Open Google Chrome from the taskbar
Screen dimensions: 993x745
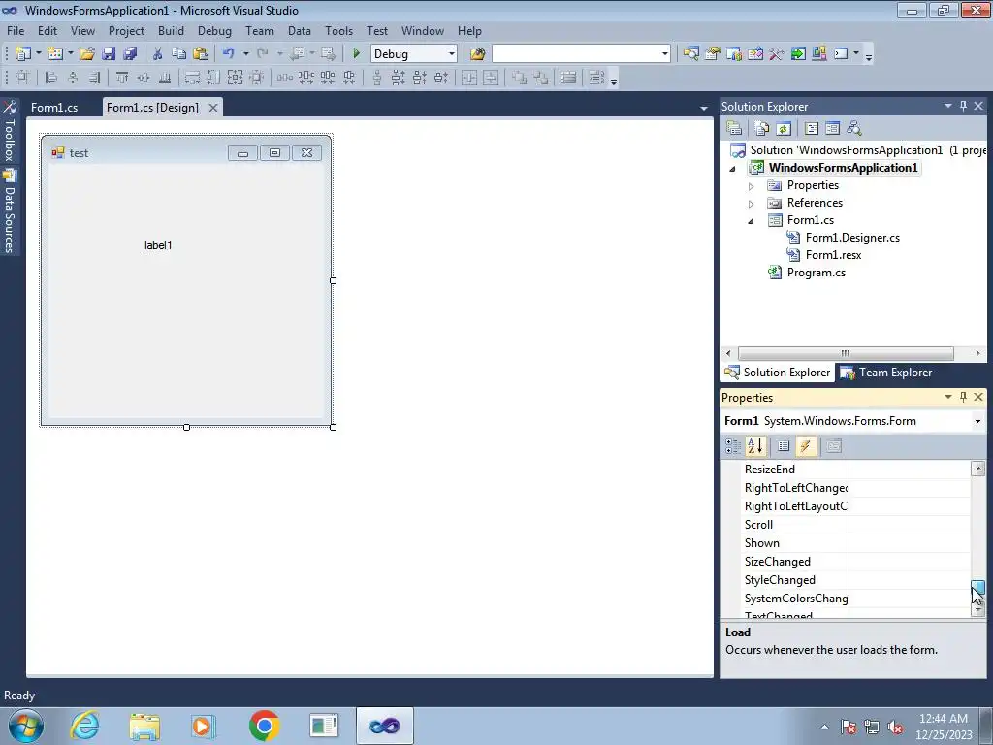tap(264, 726)
